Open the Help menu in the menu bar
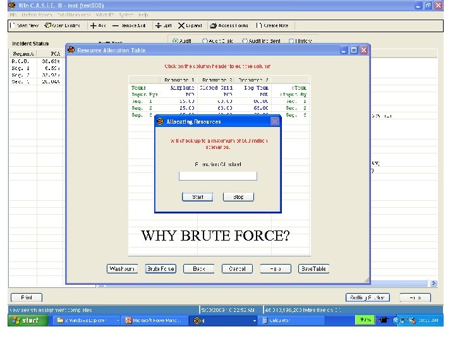455x341 pixels. tap(143, 15)
